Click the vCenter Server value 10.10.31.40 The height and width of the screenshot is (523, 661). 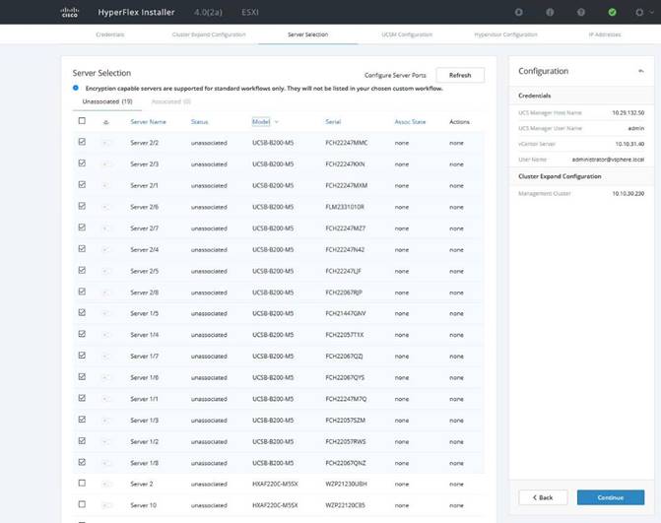629,144
